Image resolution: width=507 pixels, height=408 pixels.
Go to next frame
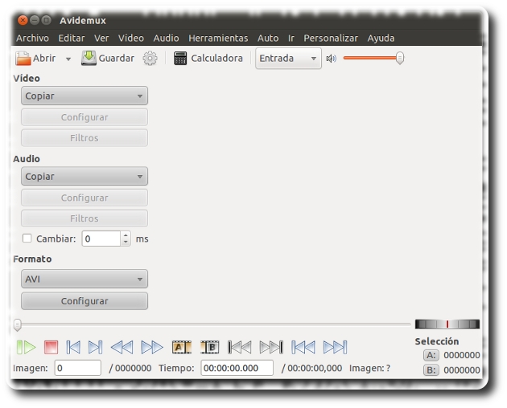click(x=96, y=347)
